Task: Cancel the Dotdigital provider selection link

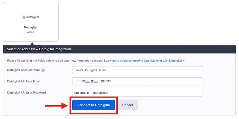Action: tap(30, 32)
